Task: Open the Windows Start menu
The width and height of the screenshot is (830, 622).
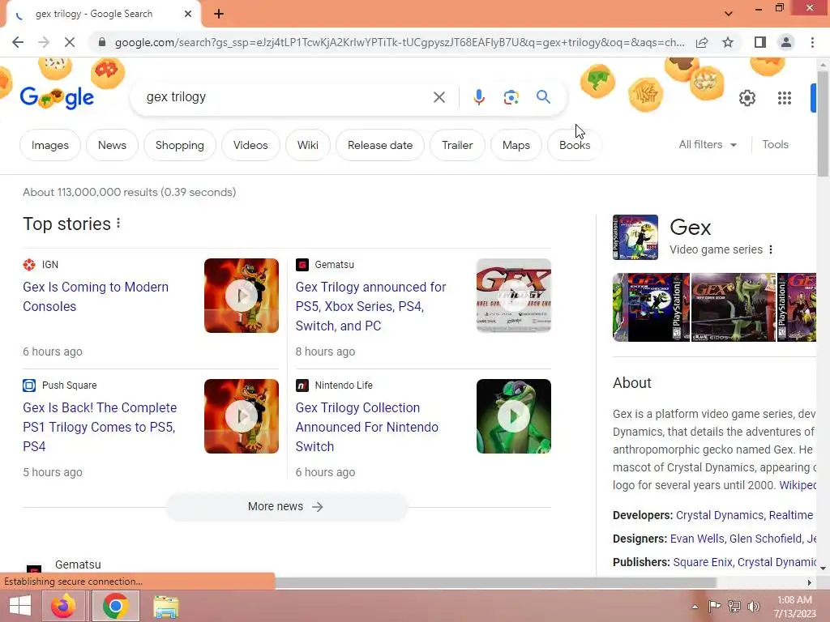Action: 20,606
